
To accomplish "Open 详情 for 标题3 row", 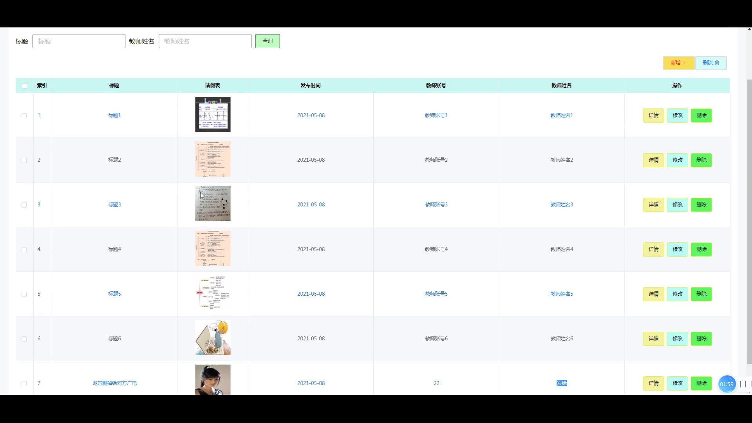I will pos(653,204).
